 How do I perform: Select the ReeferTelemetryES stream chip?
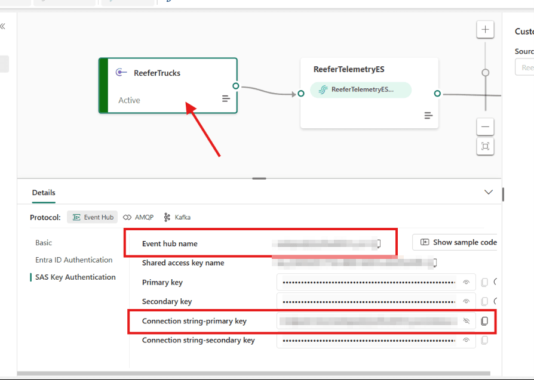(361, 90)
